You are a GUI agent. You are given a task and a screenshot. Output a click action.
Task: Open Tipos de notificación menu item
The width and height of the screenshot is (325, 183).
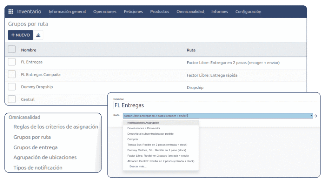click(38, 168)
